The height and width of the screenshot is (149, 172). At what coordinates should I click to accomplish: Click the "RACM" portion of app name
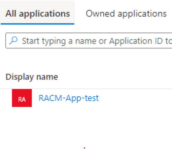[51, 98]
